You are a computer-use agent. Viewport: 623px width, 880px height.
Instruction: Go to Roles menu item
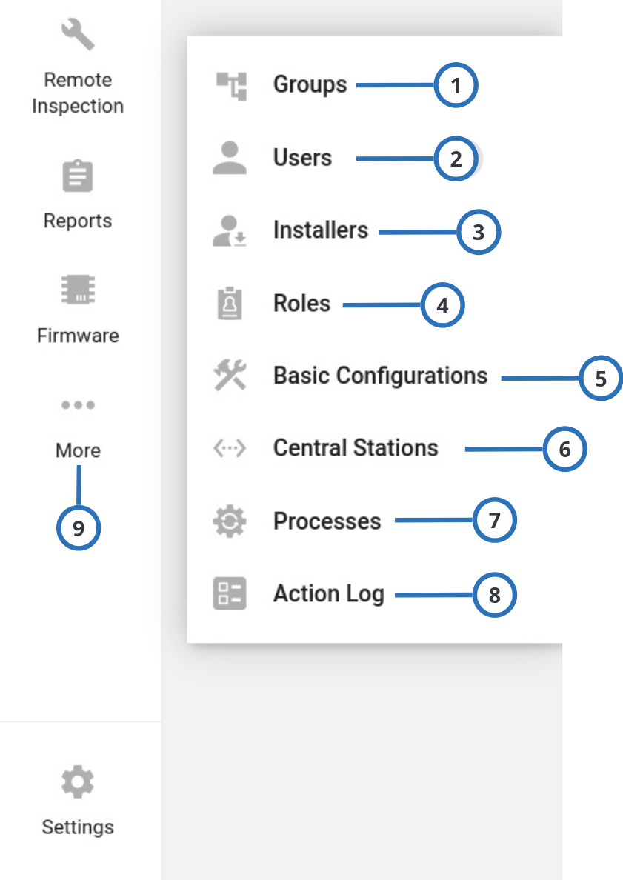301,304
